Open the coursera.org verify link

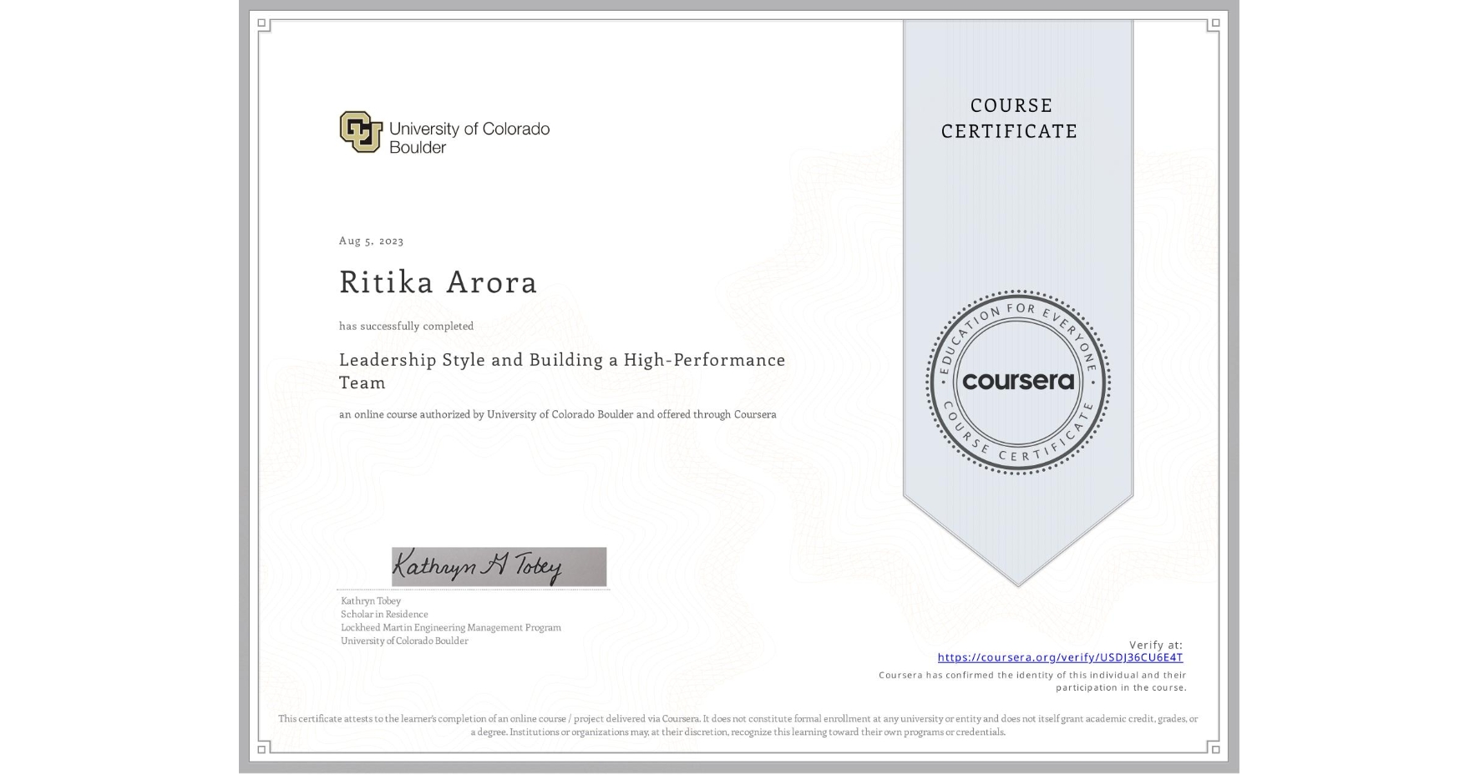(1060, 657)
